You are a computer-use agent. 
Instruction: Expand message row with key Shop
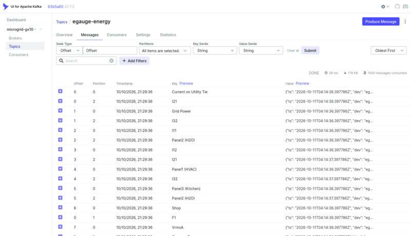click(60, 207)
